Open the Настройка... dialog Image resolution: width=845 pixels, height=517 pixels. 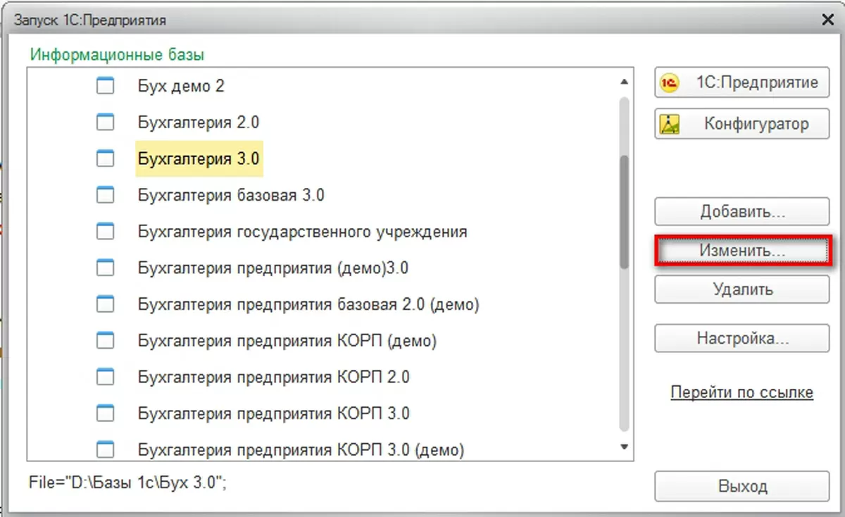(742, 338)
